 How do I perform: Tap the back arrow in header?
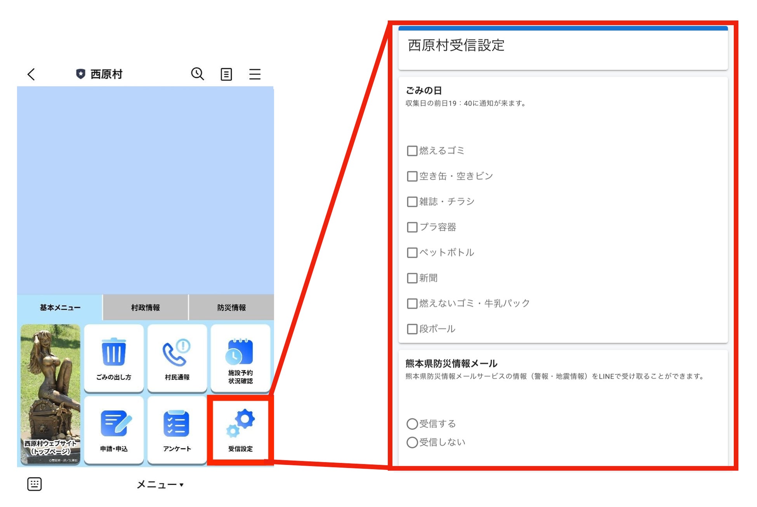point(31,74)
